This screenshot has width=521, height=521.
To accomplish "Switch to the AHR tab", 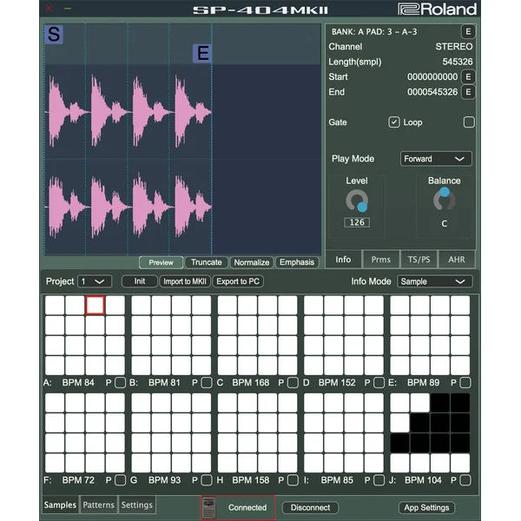I will [x=457, y=259].
